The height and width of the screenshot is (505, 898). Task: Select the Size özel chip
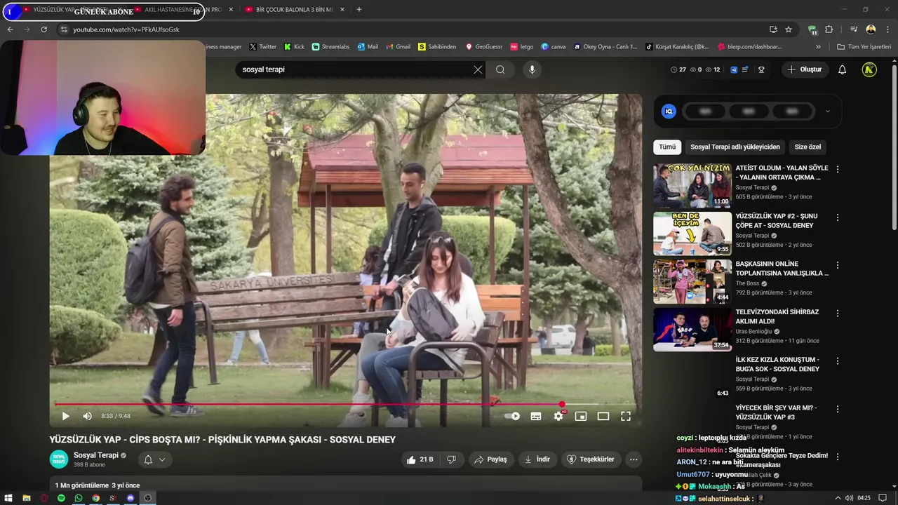(x=807, y=147)
